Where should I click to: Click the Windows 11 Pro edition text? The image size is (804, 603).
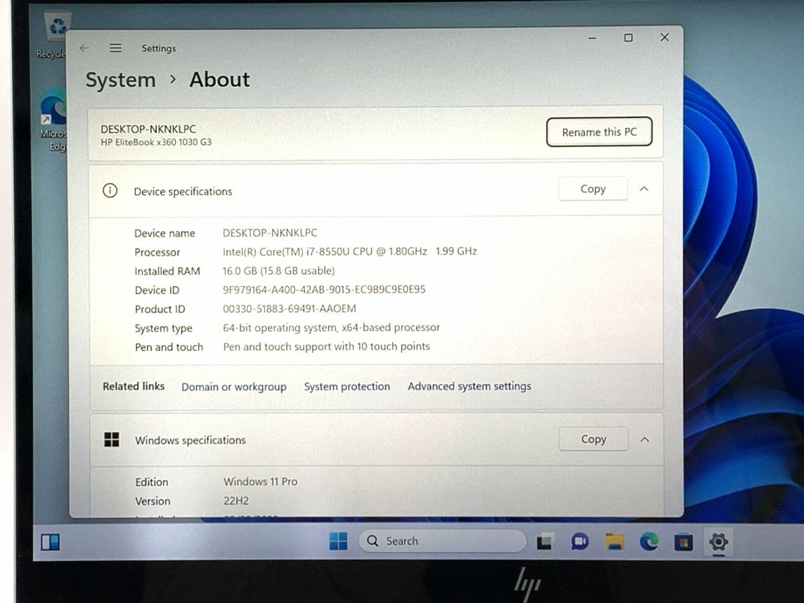click(261, 481)
